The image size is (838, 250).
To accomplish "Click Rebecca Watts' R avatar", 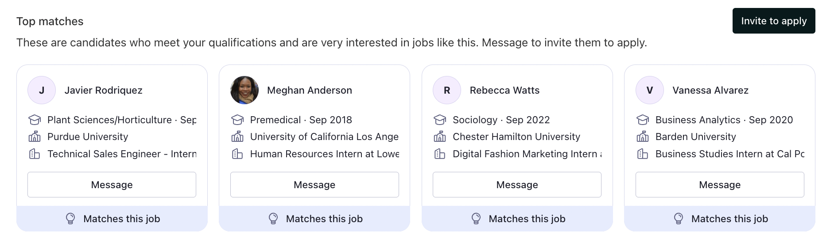I will click(x=447, y=90).
